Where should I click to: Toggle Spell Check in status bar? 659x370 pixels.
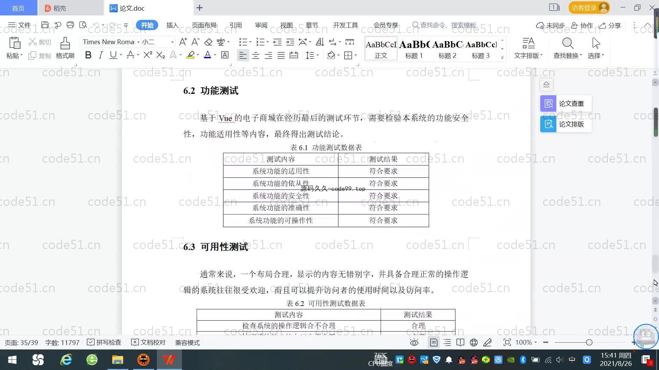pyautogui.click(x=104, y=343)
